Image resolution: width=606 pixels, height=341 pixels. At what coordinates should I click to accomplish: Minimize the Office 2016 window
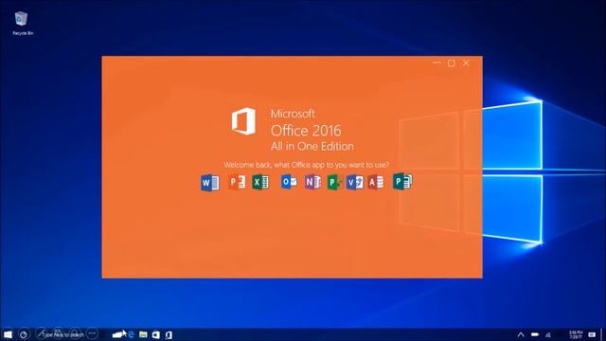coord(437,63)
